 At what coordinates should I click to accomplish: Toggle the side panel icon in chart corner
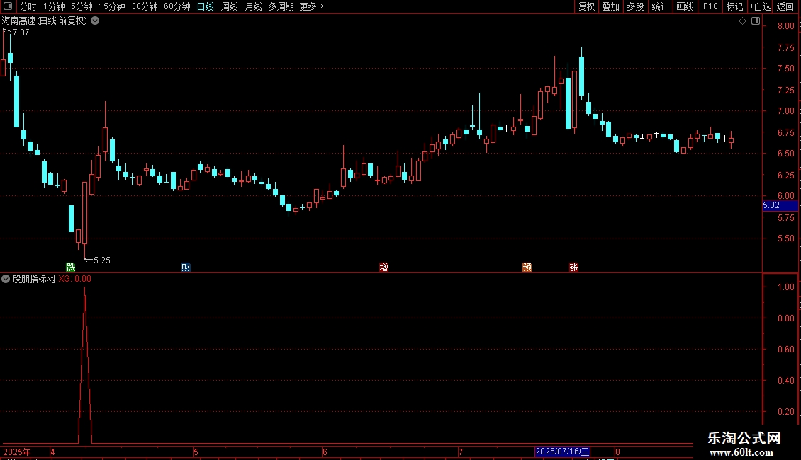coord(756,21)
